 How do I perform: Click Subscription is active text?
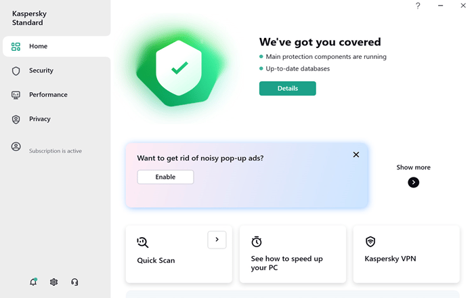(56, 151)
